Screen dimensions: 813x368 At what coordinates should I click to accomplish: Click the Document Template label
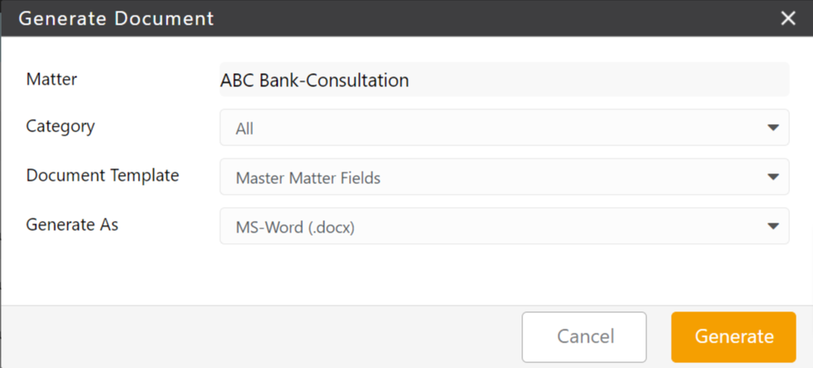coord(103,176)
